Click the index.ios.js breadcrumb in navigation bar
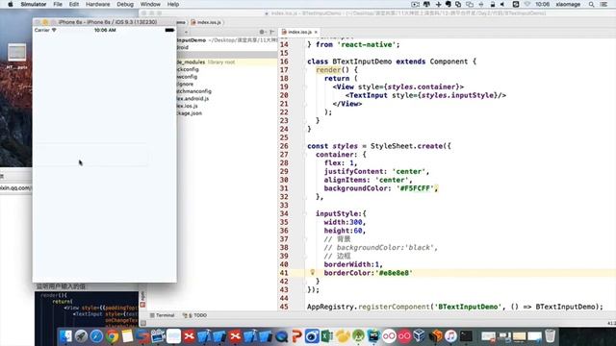 (x=207, y=22)
